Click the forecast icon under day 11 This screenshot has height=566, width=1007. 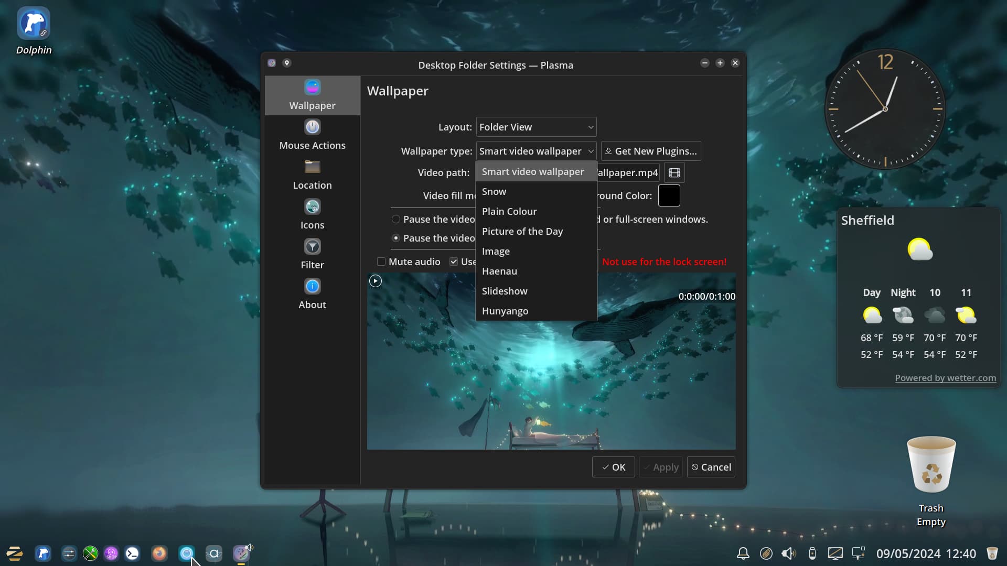pyautogui.click(x=966, y=315)
